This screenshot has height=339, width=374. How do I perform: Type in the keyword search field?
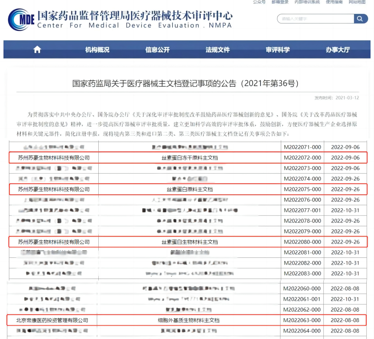pyautogui.click(x=315, y=19)
